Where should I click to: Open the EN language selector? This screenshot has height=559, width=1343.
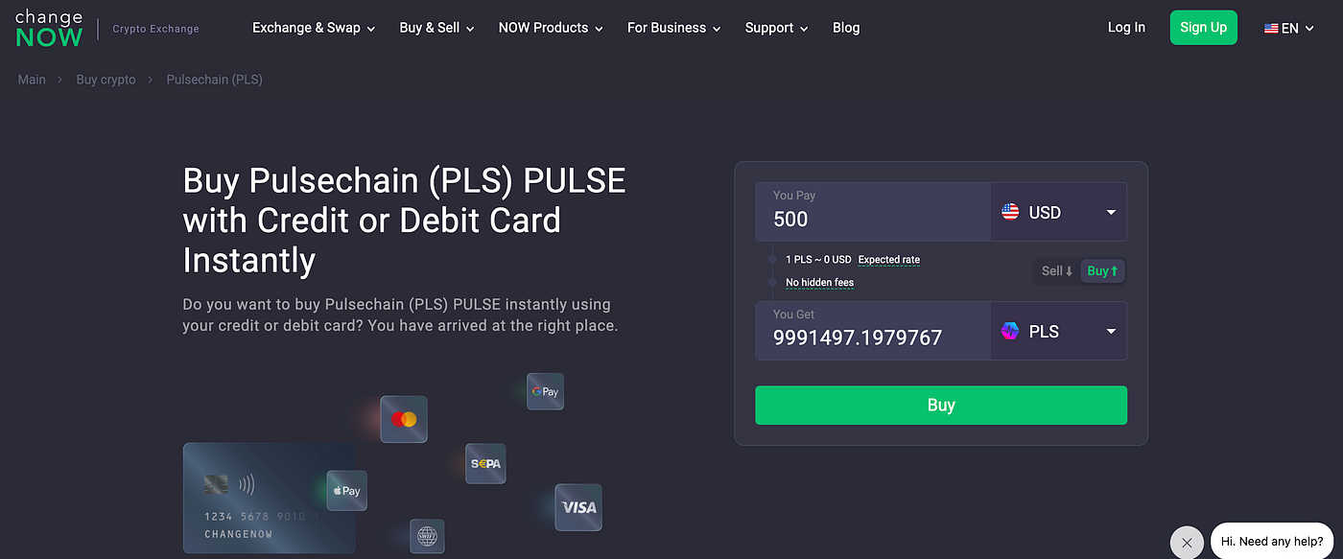point(1288,29)
